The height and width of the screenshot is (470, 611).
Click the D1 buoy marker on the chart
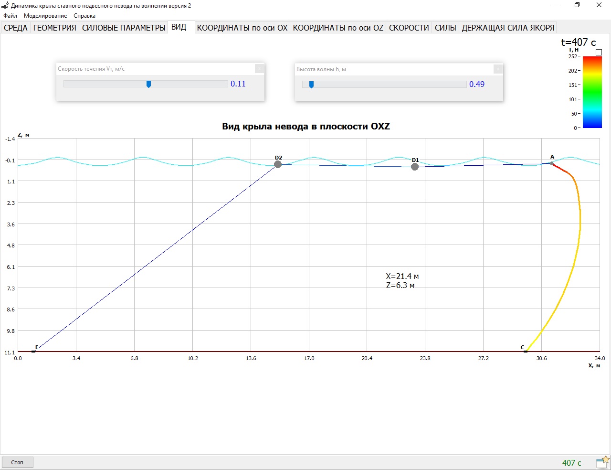tap(415, 167)
